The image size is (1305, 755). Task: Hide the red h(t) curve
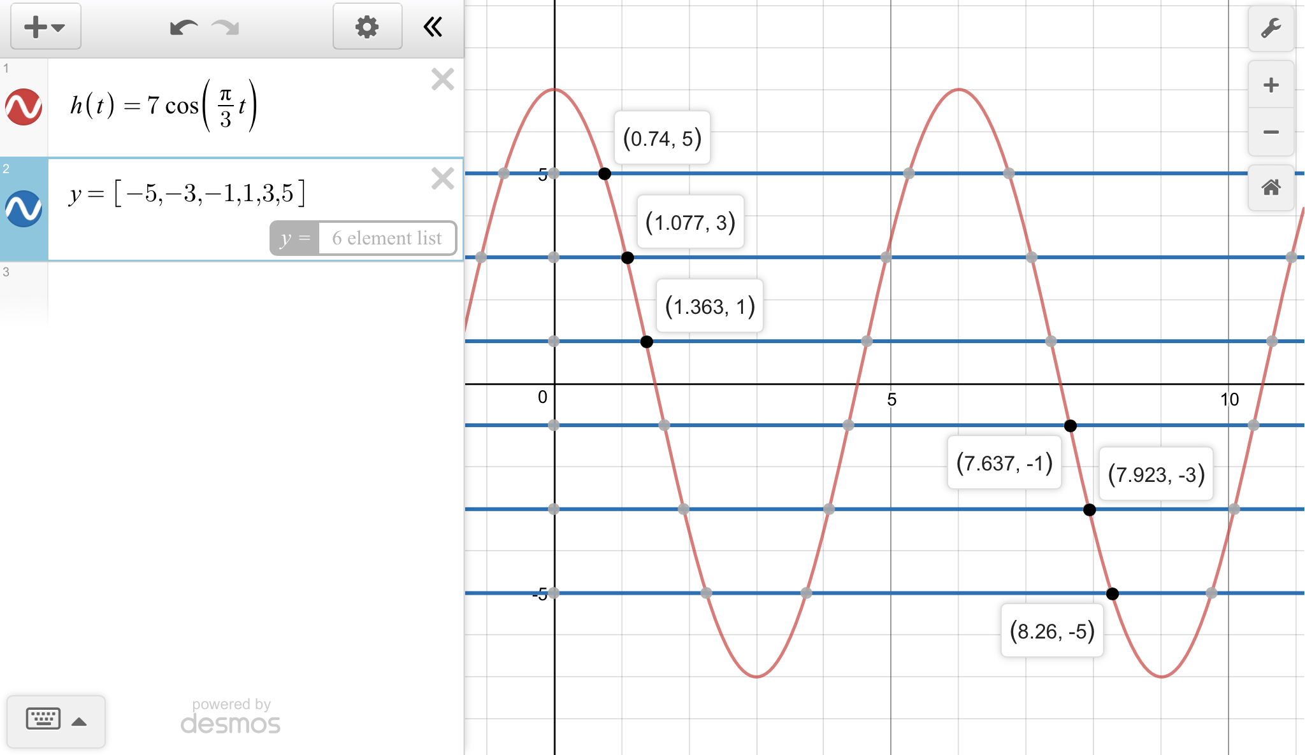(24, 106)
